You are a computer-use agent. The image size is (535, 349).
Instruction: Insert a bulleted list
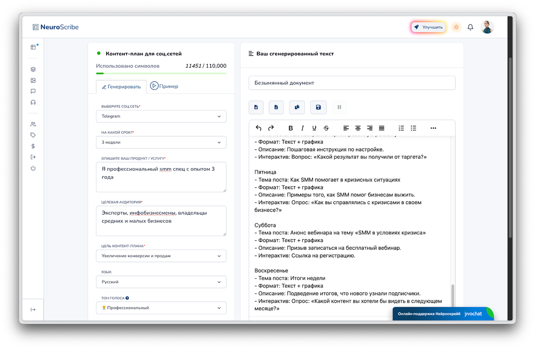413,128
